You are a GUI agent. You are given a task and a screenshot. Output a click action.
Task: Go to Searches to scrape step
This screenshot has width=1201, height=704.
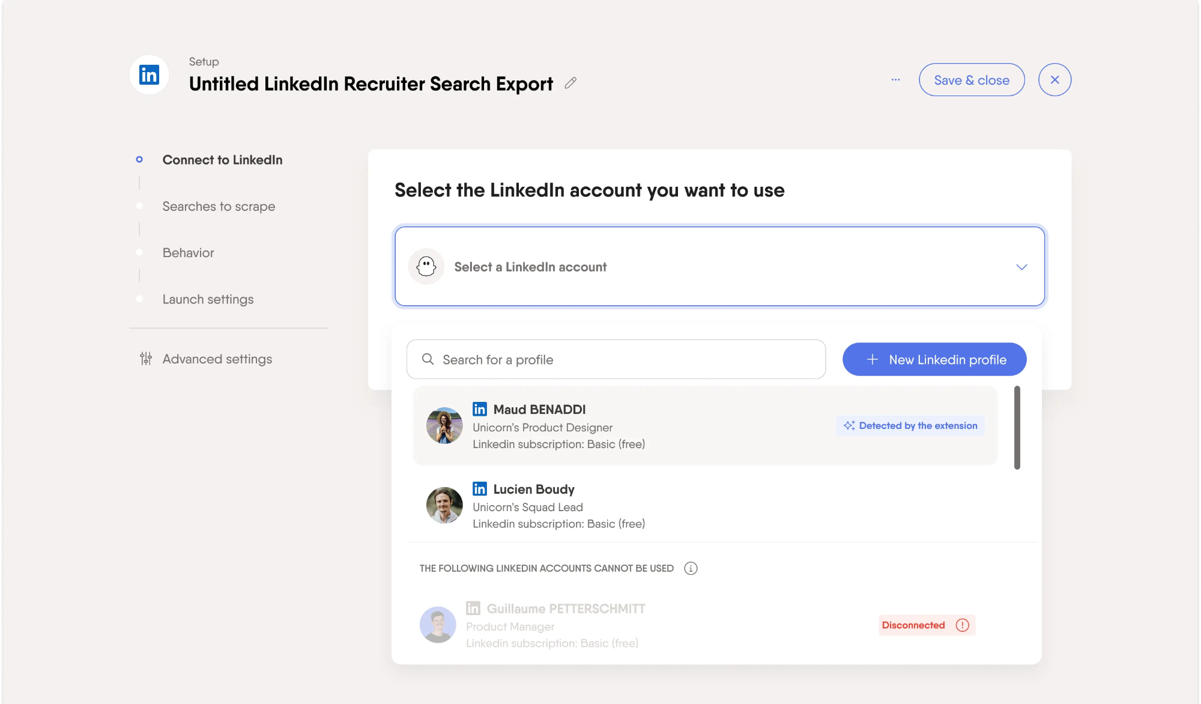tap(219, 206)
